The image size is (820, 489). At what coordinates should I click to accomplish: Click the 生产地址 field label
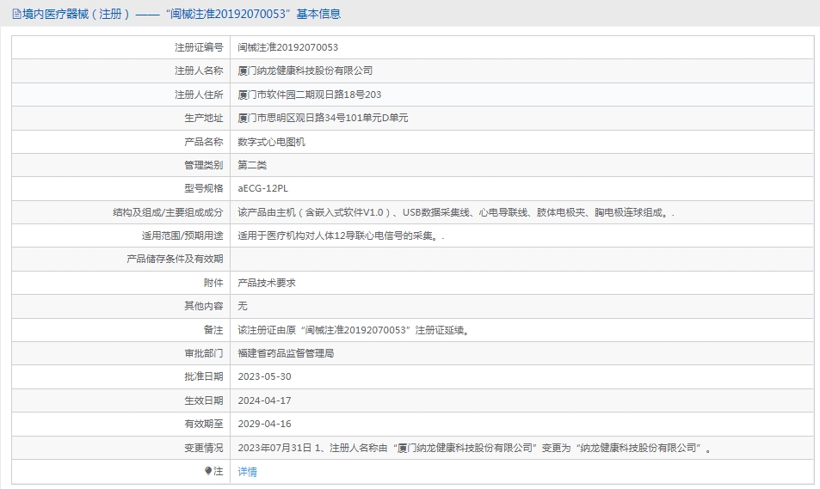(203, 118)
